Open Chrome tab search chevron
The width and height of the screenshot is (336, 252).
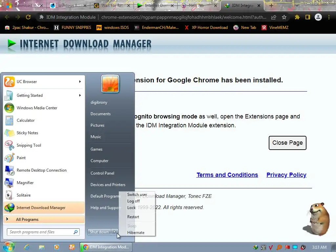coord(297,6)
